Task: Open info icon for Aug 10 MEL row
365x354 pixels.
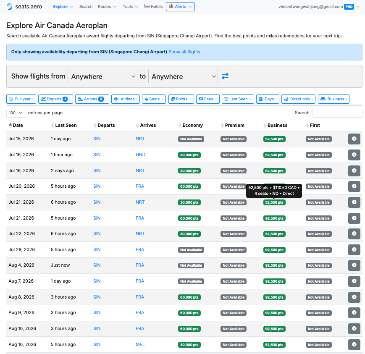Action: click(x=354, y=345)
